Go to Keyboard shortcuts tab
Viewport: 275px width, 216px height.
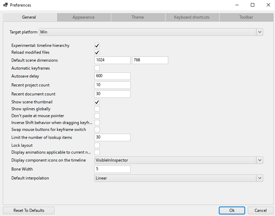[192, 17]
